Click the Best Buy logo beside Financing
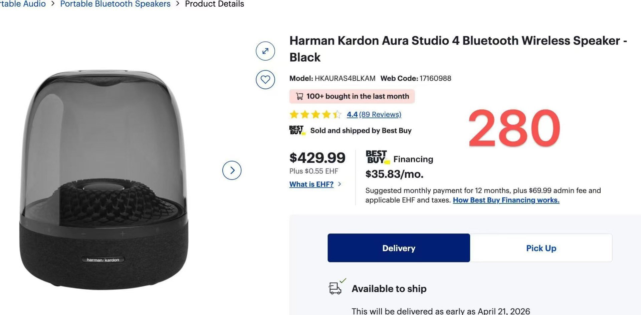 [x=377, y=157]
